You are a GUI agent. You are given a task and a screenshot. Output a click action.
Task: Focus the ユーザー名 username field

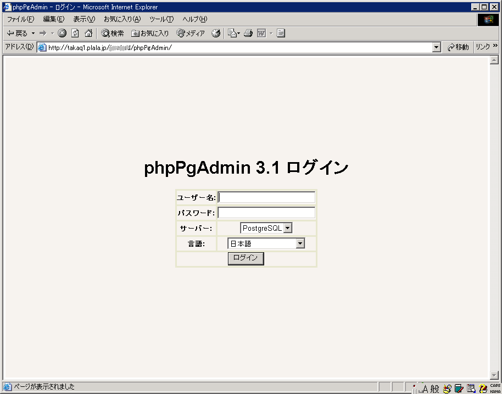[266, 197]
